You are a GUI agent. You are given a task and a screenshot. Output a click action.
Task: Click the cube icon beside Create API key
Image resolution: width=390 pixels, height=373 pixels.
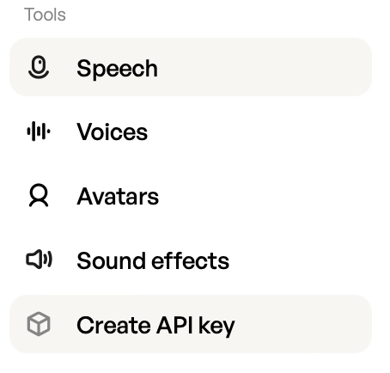[39, 324]
